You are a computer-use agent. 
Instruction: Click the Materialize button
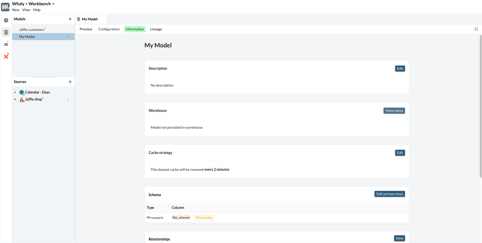click(x=394, y=111)
